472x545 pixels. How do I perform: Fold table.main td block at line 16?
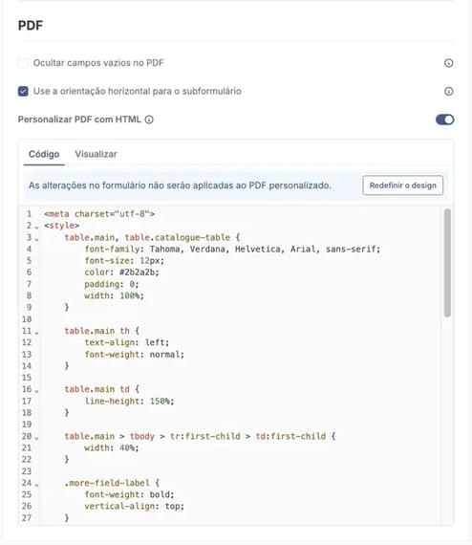[36, 390]
